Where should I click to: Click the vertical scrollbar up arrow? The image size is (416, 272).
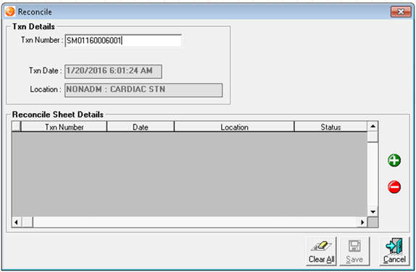tap(373, 126)
